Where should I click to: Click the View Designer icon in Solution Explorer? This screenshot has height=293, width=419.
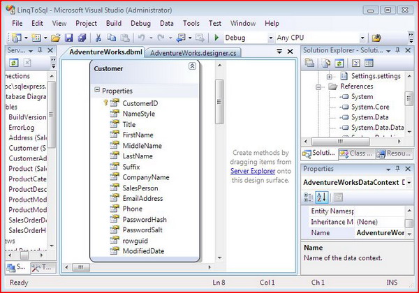tap(369, 63)
